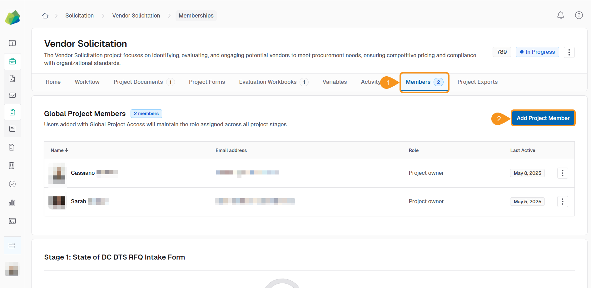Click the checkmark circle icon in sidebar
The image size is (591, 288).
(x=12, y=184)
